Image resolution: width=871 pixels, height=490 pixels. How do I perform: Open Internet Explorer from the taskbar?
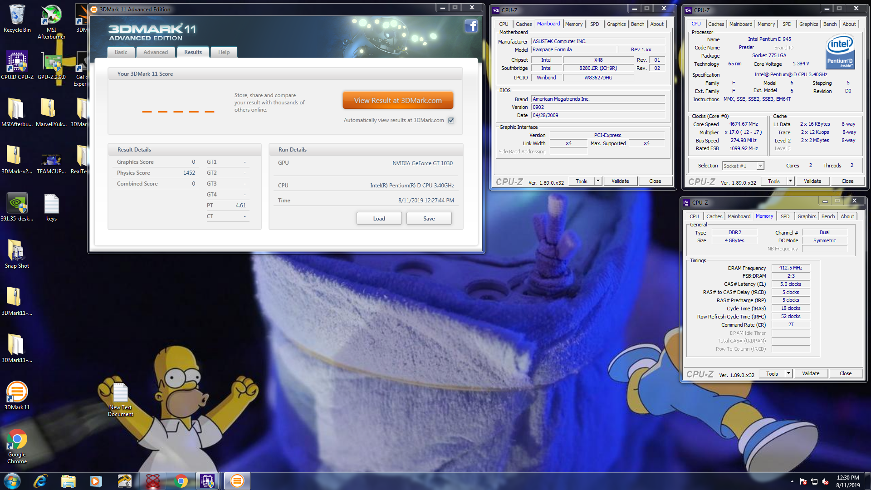(40, 481)
